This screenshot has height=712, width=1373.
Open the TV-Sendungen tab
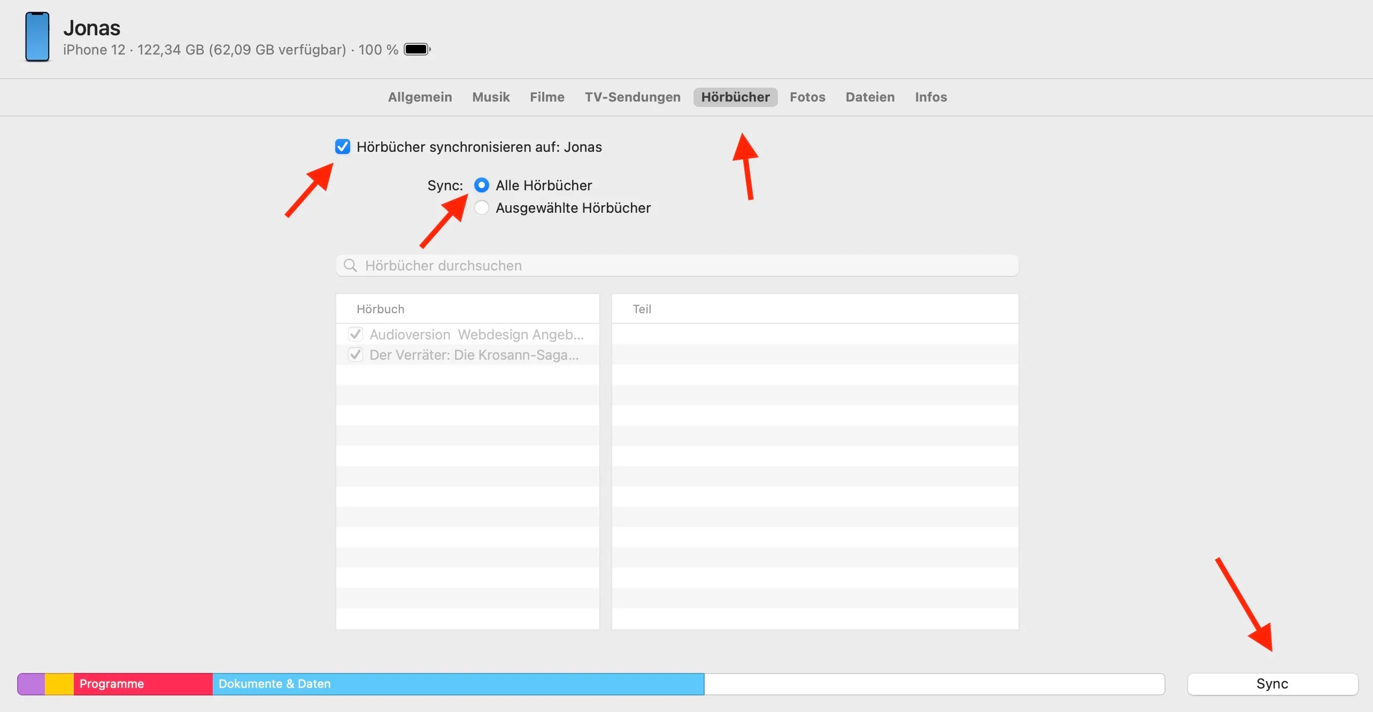pos(632,97)
